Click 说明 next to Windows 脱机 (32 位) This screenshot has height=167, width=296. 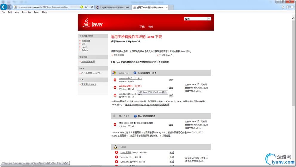(x=171, y=88)
